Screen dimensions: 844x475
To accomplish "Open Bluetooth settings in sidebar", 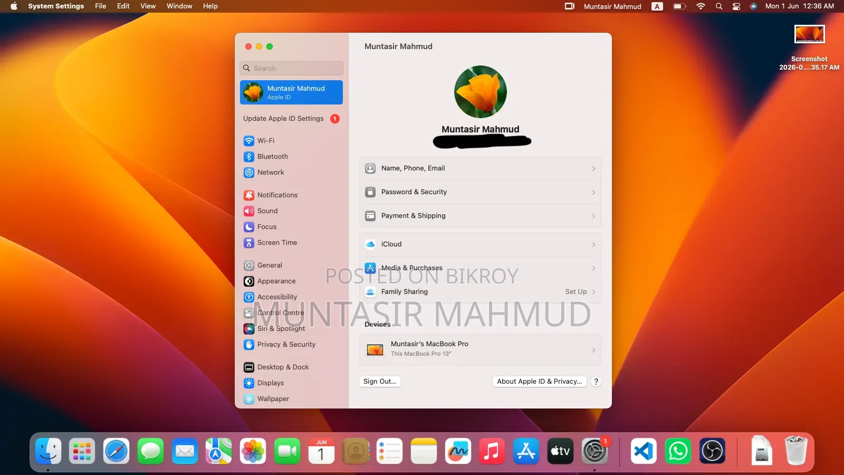I will point(291,157).
